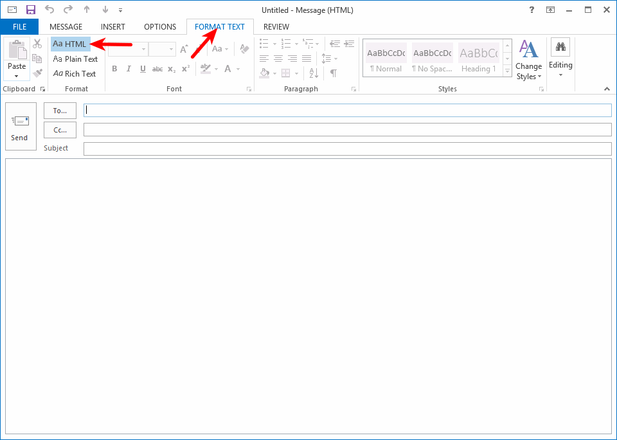Open line and paragraph spacing

tap(329, 59)
